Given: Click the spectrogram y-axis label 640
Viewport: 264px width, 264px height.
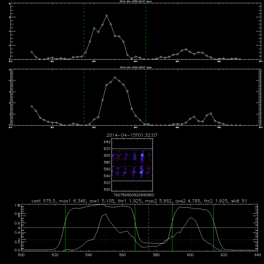Looking at the screenshot, I should [x=107, y=142].
